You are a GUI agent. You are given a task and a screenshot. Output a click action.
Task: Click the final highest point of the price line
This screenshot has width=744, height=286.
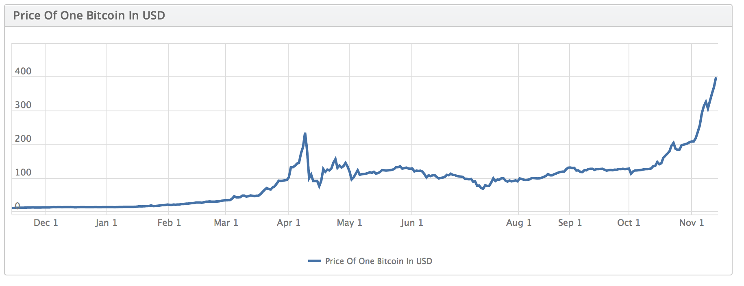(x=716, y=78)
